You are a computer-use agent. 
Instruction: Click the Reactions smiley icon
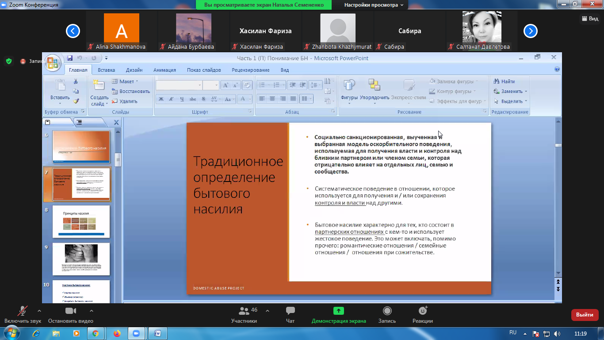[422, 311]
